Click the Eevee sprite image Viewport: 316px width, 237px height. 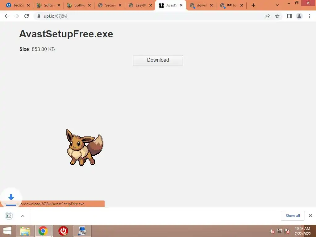click(85, 147)
